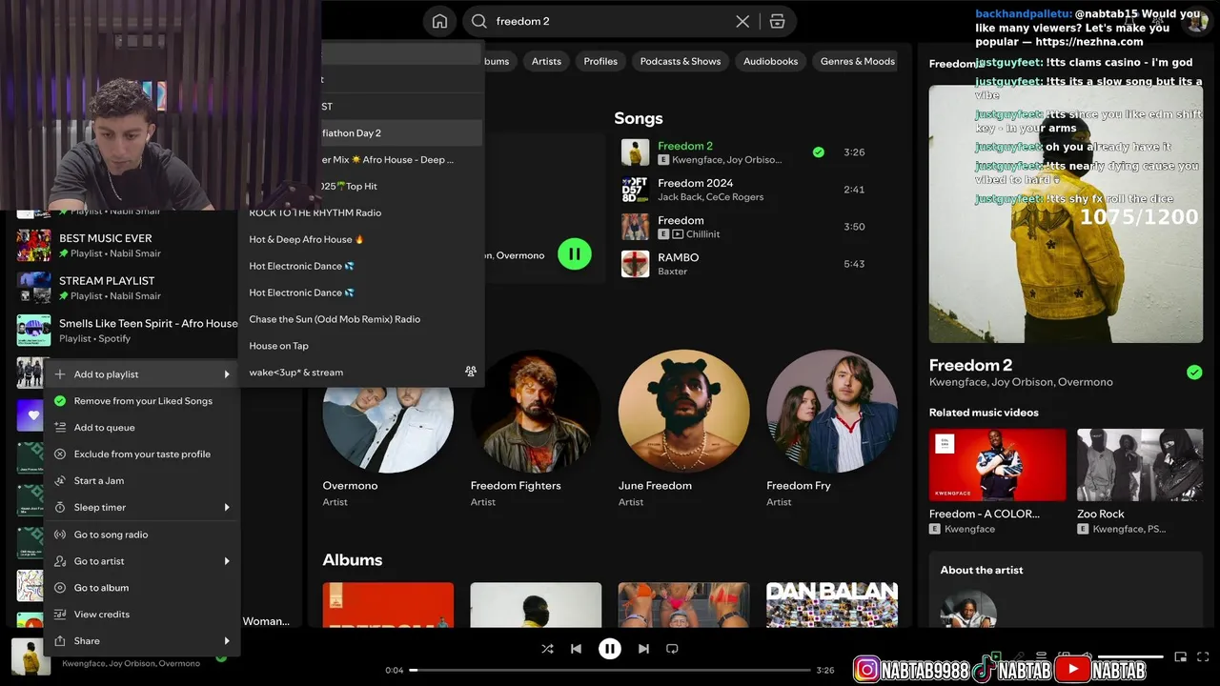This screenshot has width=1220, height=686.
Task: Filter results by Artists
Action: pyautogui.click(x=546, y=61)
